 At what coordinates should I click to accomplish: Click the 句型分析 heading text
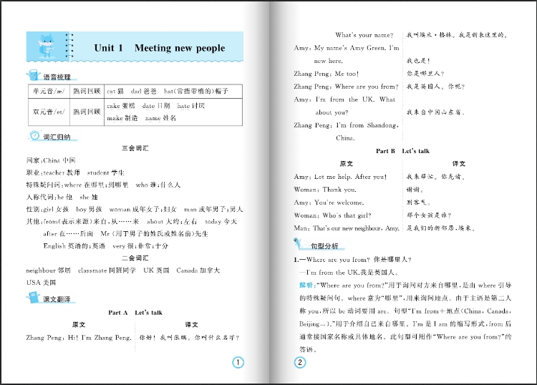point(324,245)
